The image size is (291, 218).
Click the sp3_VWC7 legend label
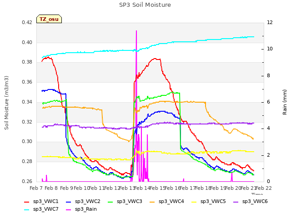pos(46,209)
